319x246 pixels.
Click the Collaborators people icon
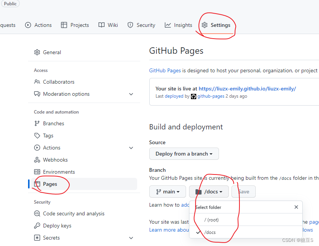click(x=37, y=82)
